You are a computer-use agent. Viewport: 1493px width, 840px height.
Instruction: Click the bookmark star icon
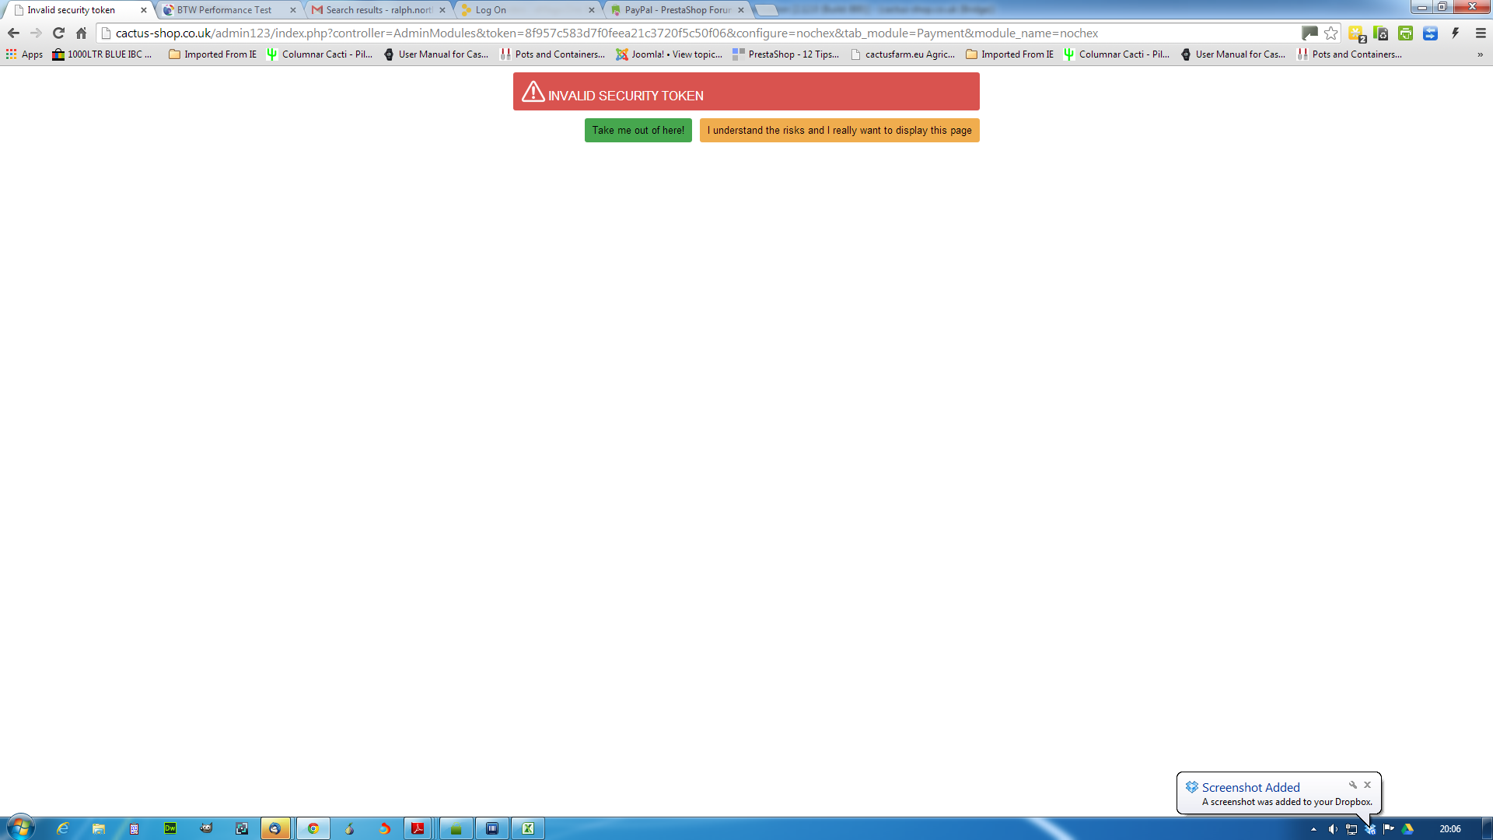pyautogui.click(x=1330, y=33)
